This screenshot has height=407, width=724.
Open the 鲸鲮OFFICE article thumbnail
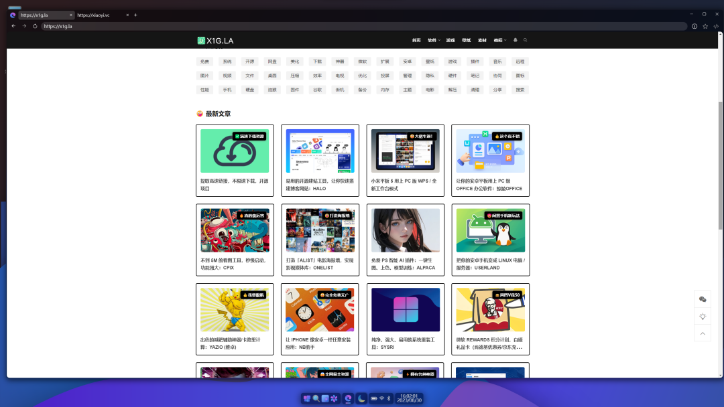(x=490, y=151)
